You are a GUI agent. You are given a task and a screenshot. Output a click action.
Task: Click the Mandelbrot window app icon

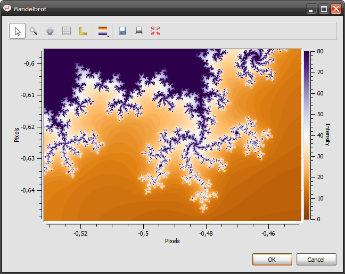(7, 9)
